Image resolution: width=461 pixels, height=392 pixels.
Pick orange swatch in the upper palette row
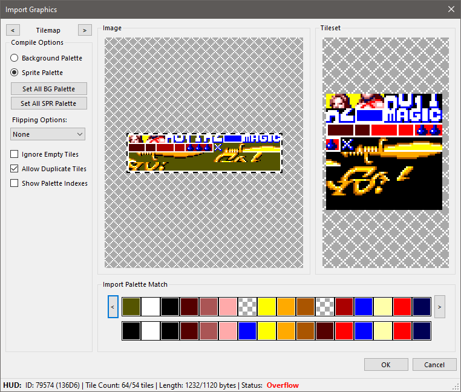(x=286, y=307)
